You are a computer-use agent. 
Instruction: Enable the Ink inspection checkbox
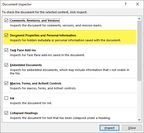pyautogui.click(x=6, y=98)
